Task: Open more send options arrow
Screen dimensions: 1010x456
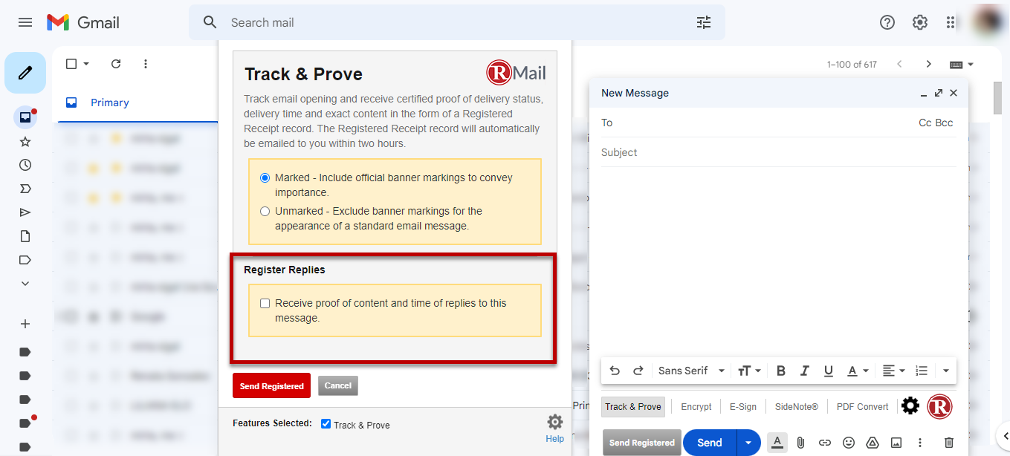Action: 748,443
